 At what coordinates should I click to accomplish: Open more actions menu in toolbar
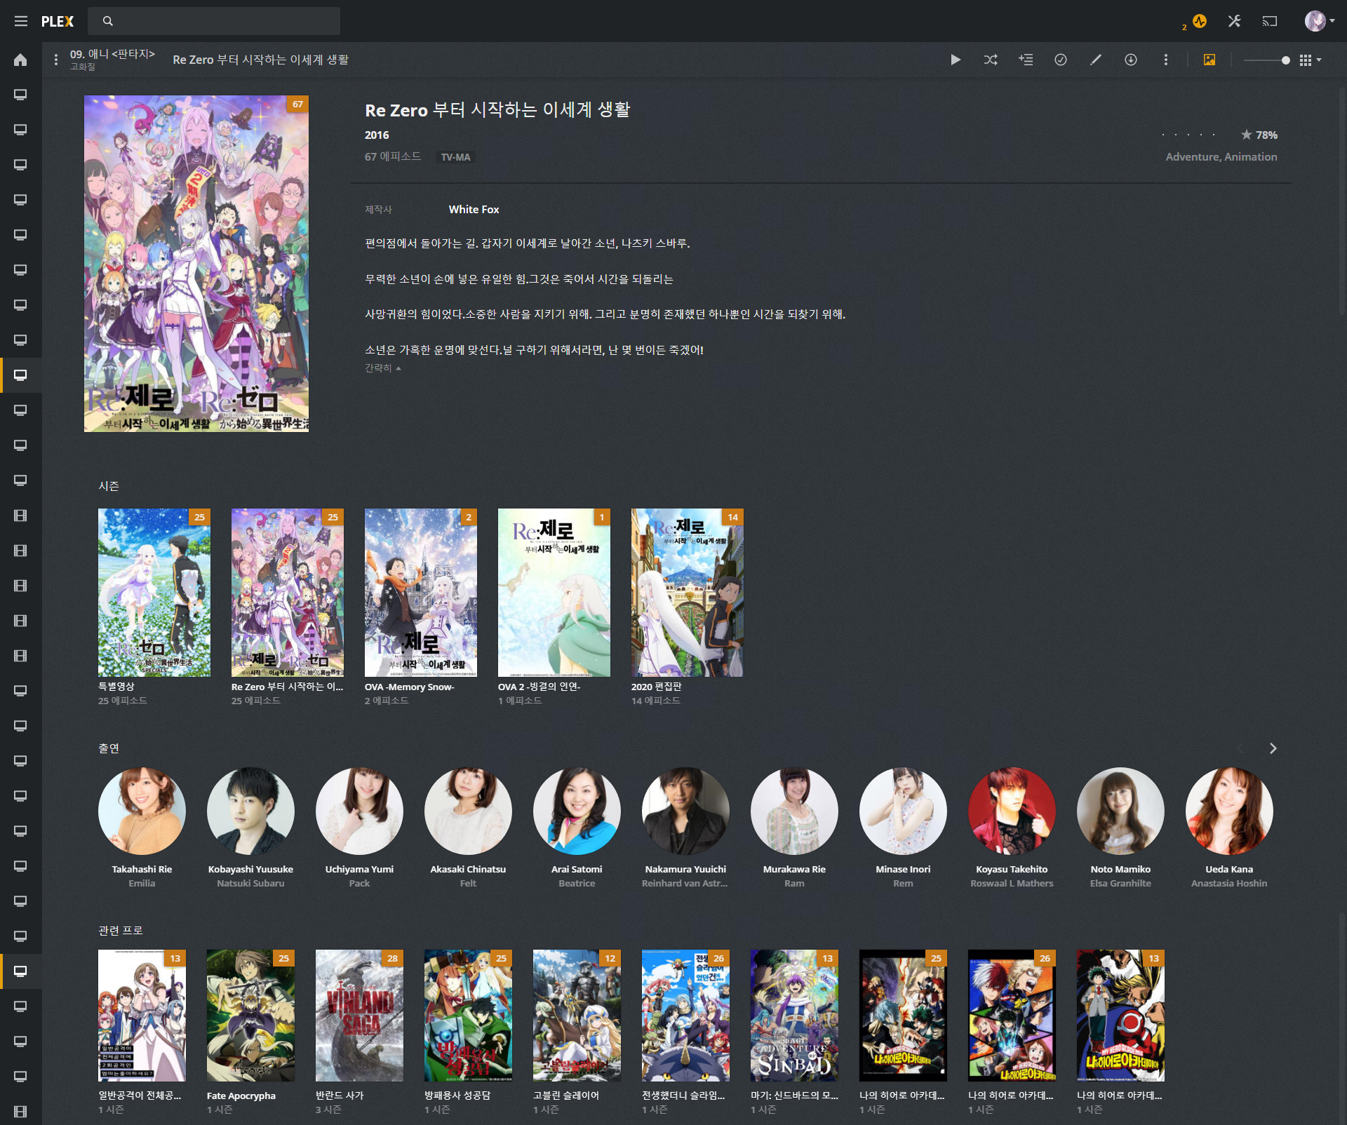pyautogui.click(x=1166, y=60)
